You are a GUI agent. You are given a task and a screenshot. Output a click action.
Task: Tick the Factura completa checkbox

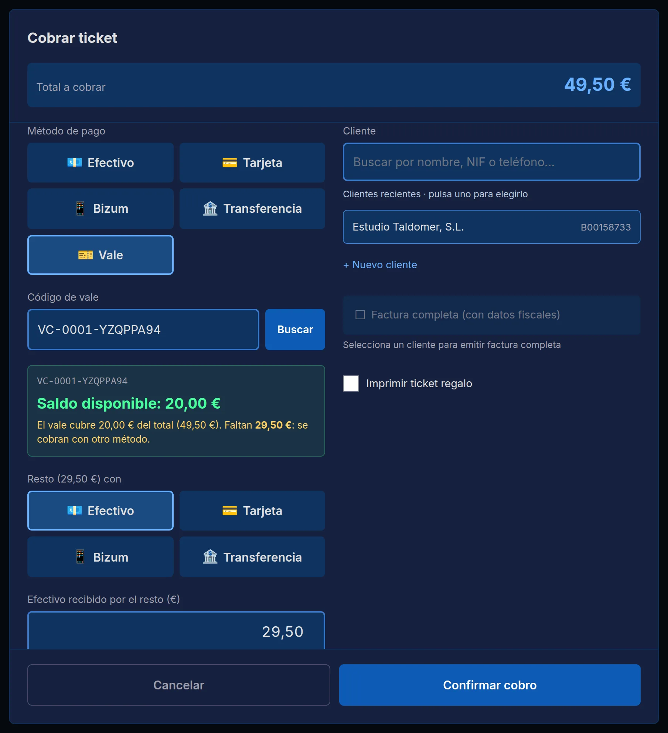(360, 314)
